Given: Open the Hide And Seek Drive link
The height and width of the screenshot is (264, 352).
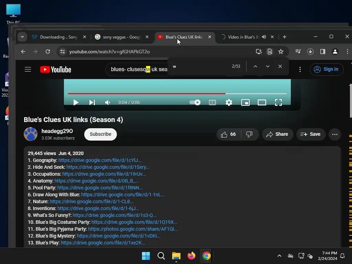Looking at the screenshot, I should (108, 167).
